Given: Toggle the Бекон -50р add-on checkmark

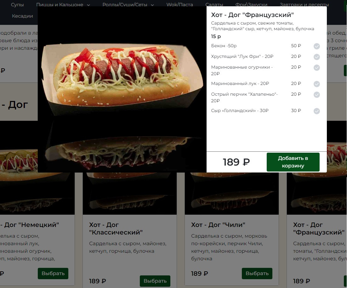Looking at the screenshot, I should 317,46.
